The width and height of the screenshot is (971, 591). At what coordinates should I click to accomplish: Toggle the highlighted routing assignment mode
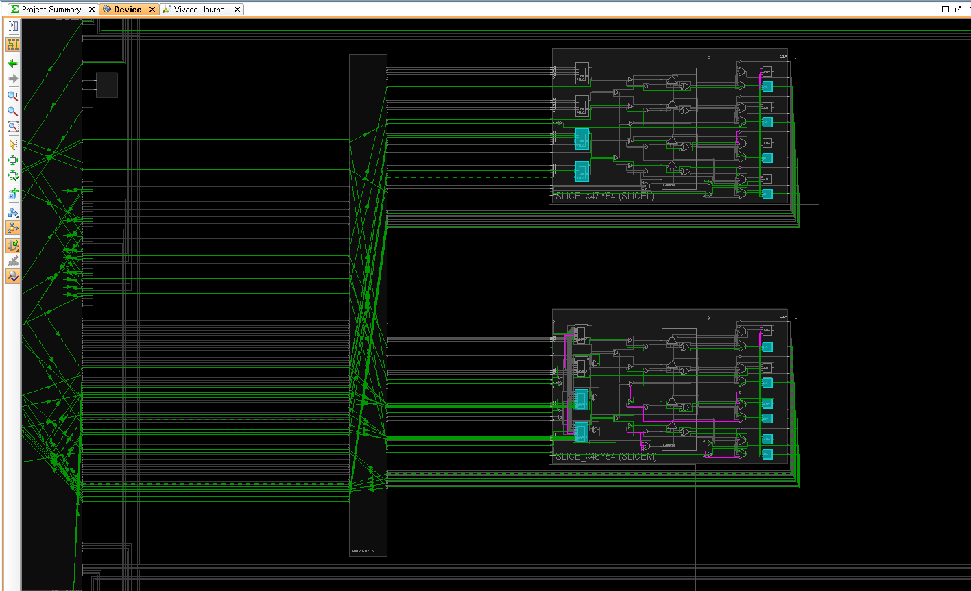12,245
